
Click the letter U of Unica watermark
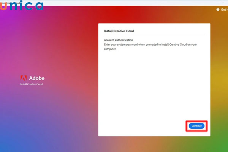coord(4,6)
